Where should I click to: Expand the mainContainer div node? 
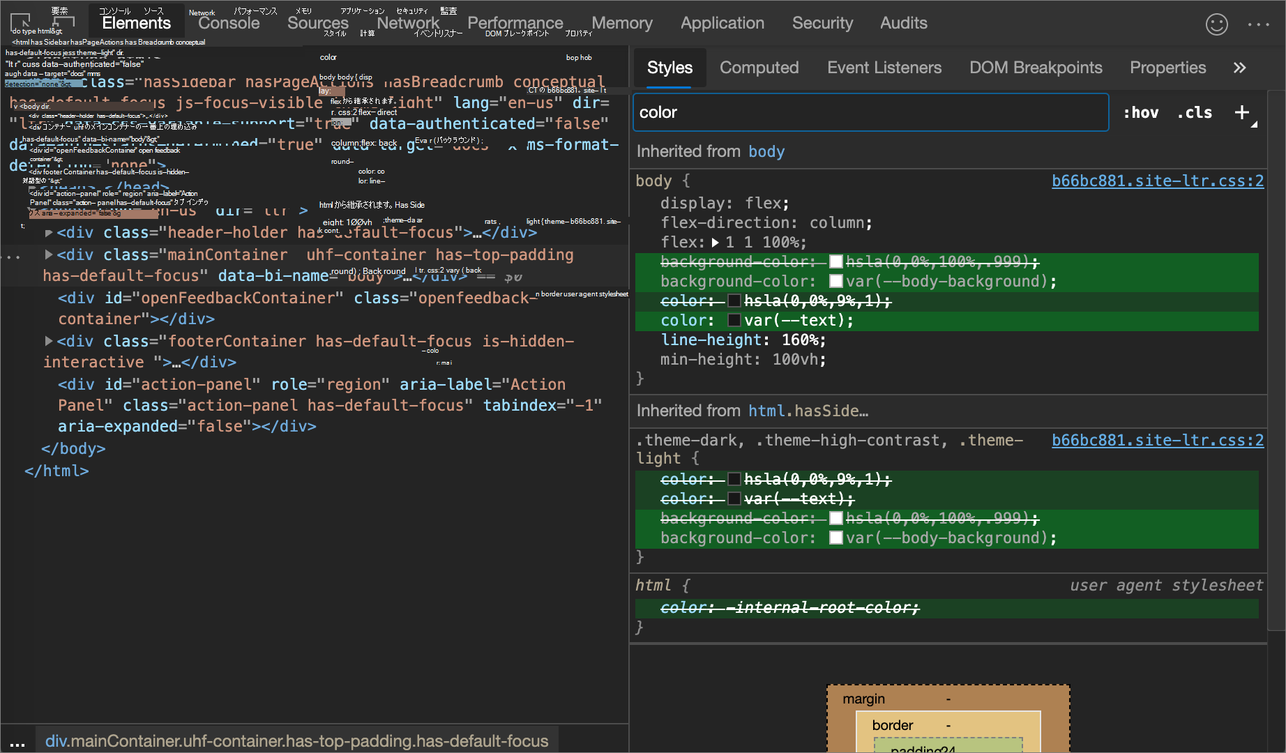click(49, 254)
